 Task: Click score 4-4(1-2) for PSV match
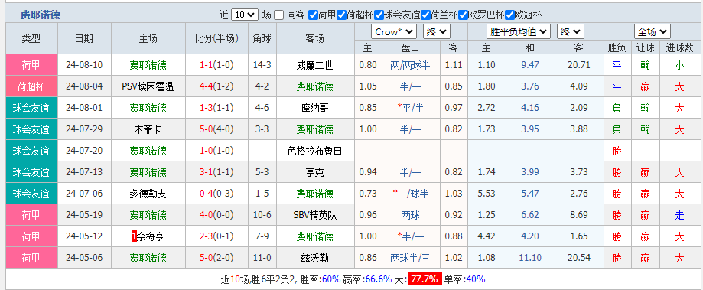(217, 86)
